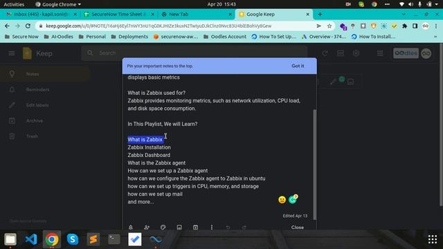This screenshot has width=443, height=249.
Task: Open the Secure Now bookmark folder
Action: [21, 37]
